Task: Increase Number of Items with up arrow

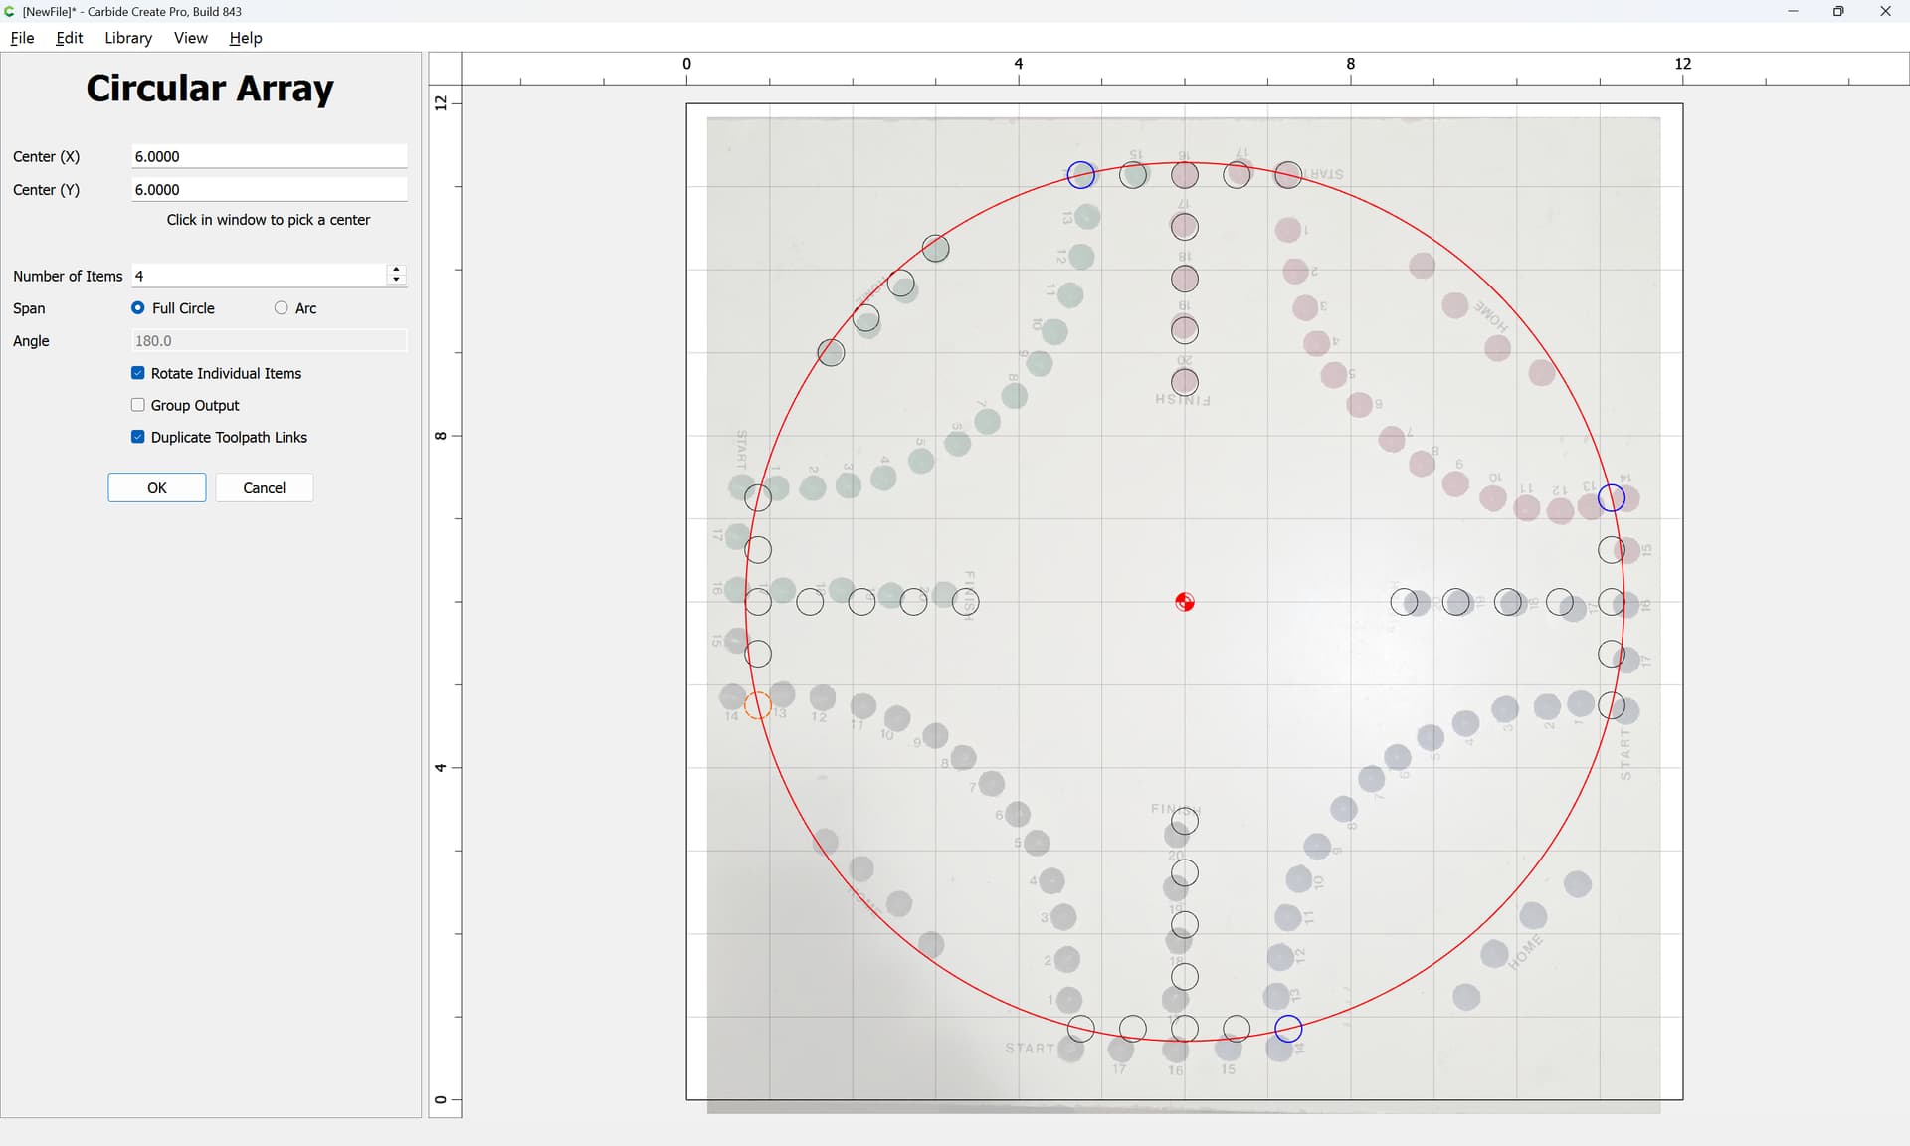Action: pos(396,270)
